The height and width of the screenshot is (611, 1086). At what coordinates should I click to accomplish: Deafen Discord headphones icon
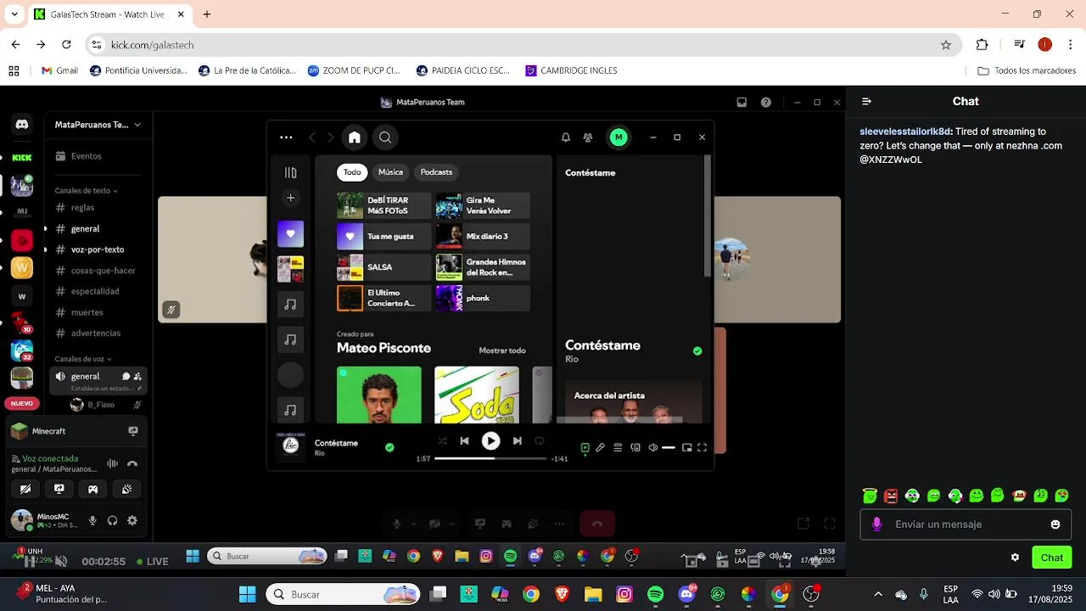(x=112, y=520)
